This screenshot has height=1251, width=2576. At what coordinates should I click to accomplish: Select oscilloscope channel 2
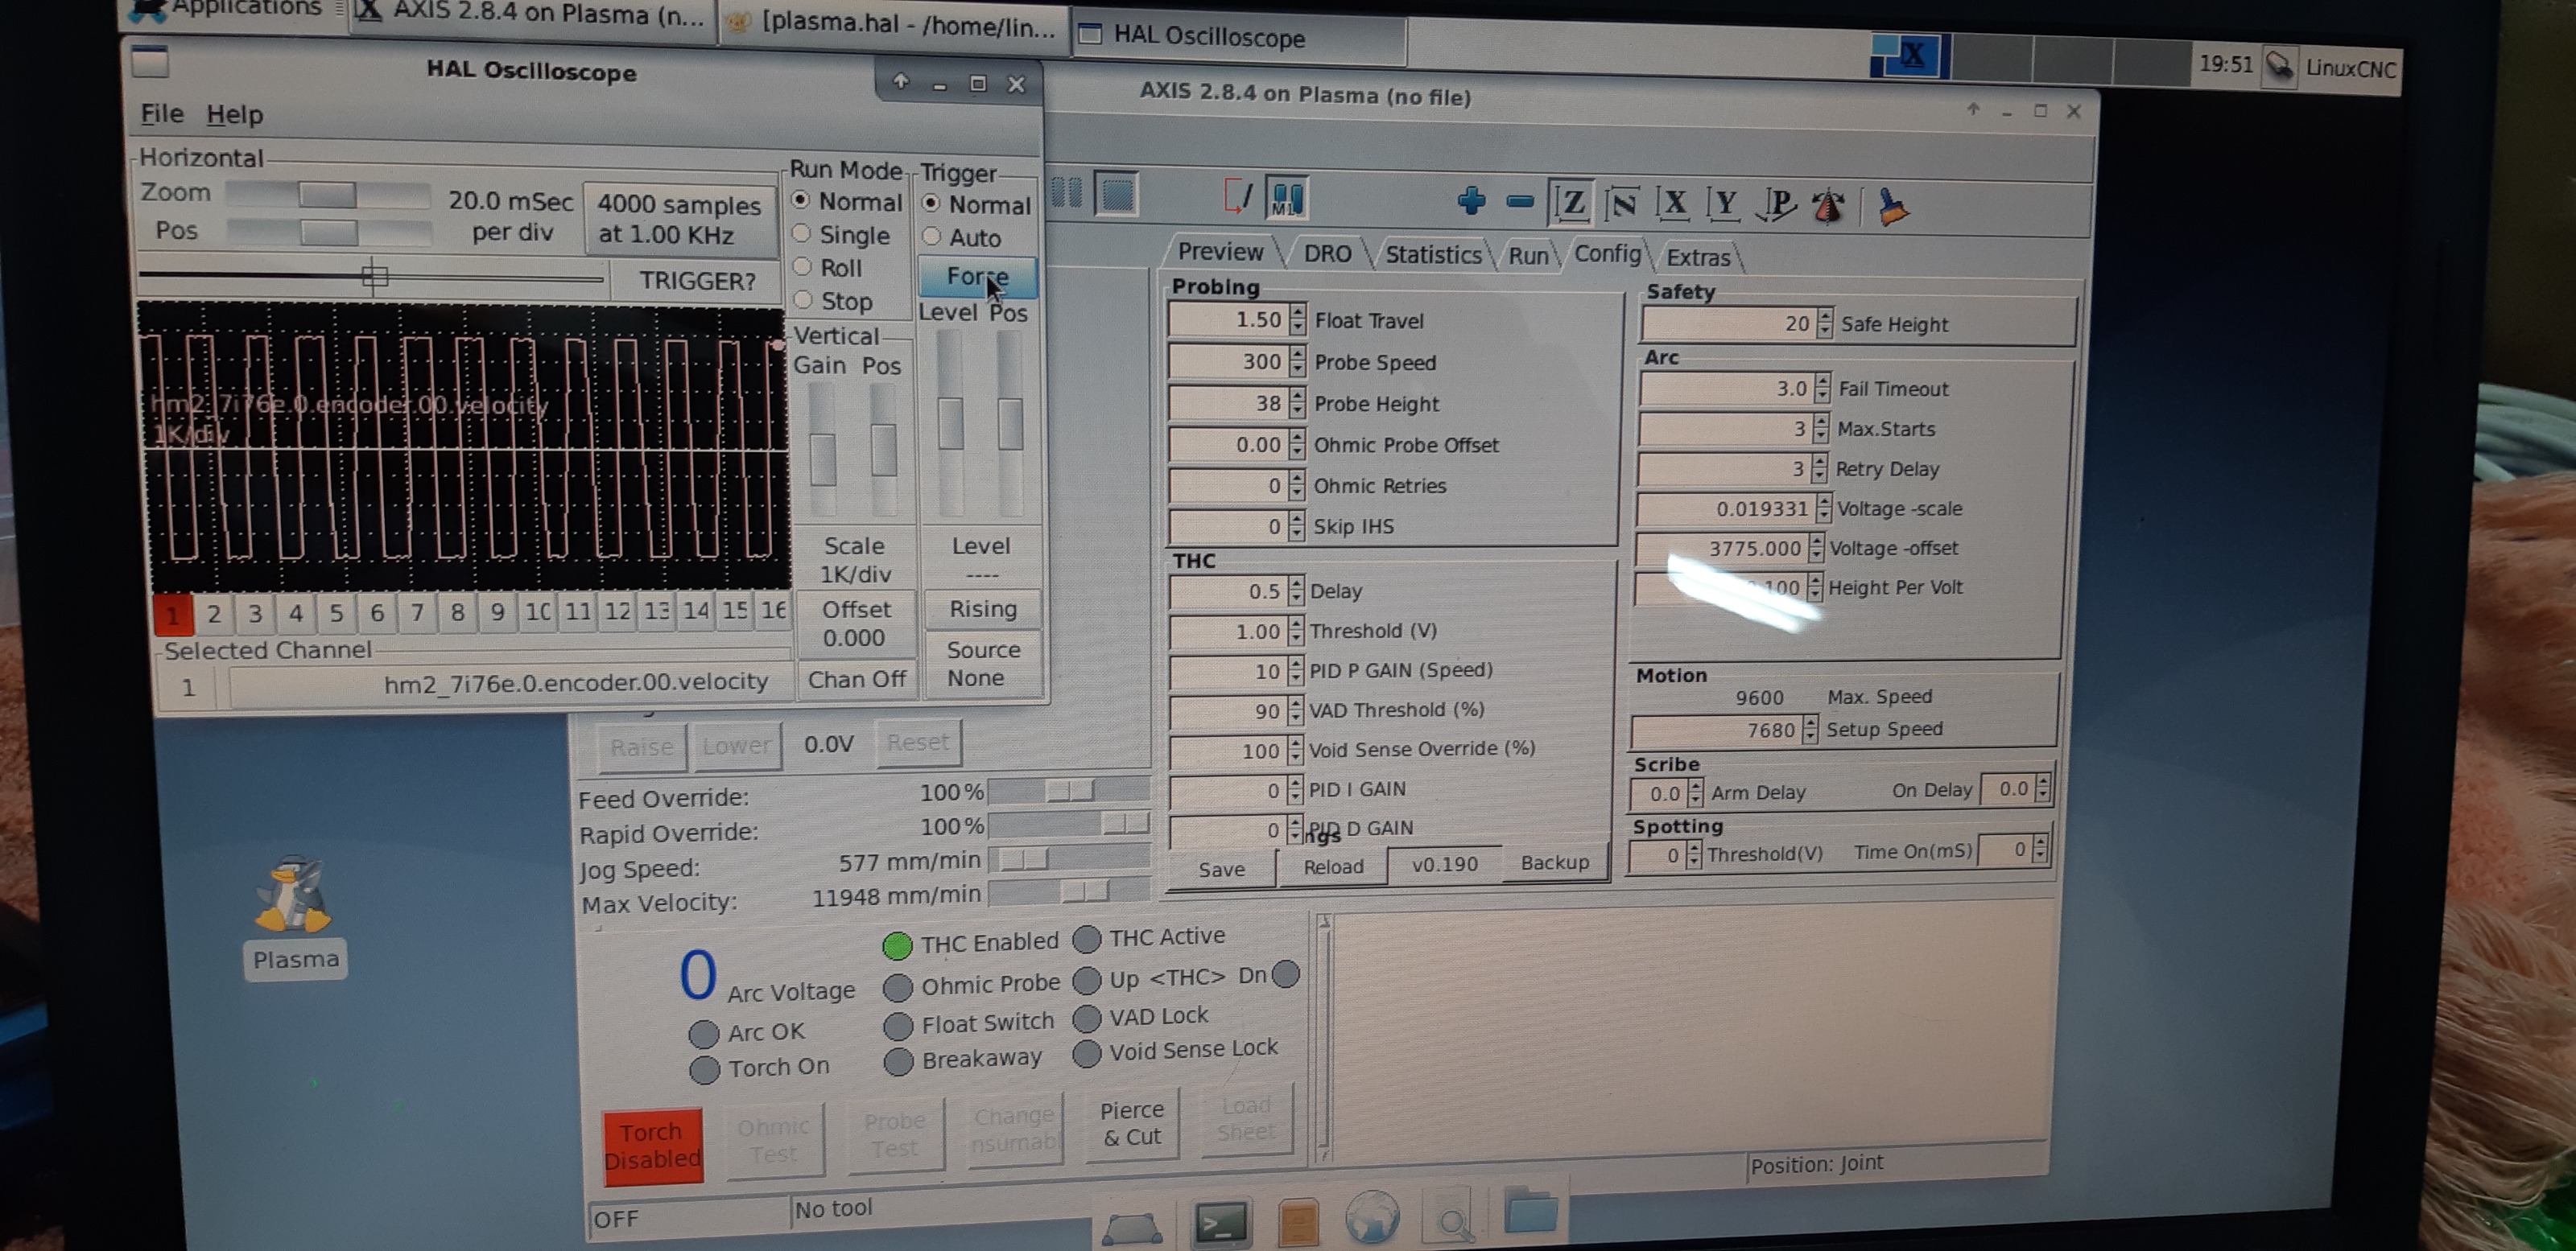click(x=214, y=614)
